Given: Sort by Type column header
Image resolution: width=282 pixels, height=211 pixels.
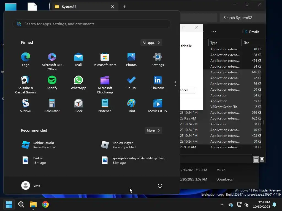Looking at the screenshot, I should click(225, 43).
